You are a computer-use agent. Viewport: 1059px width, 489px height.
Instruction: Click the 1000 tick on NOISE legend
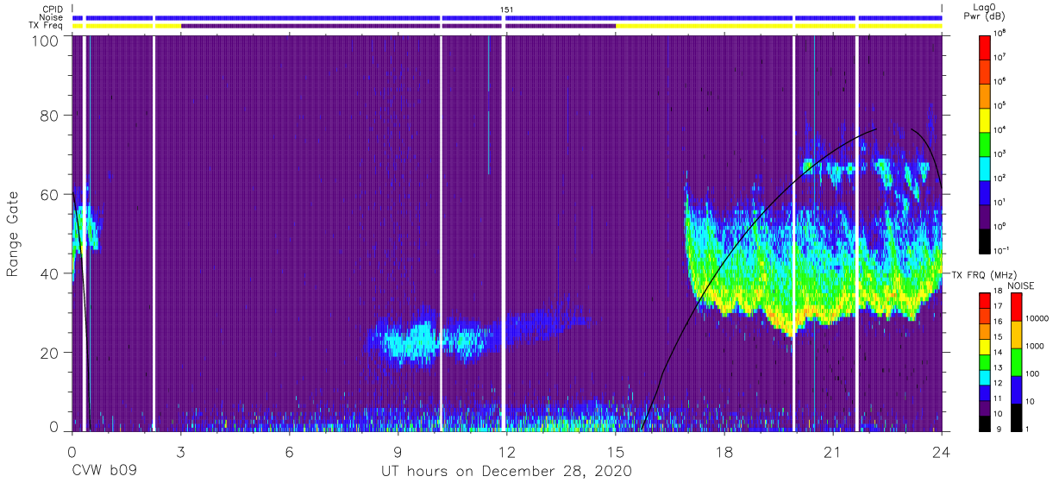pos(1036,347)
